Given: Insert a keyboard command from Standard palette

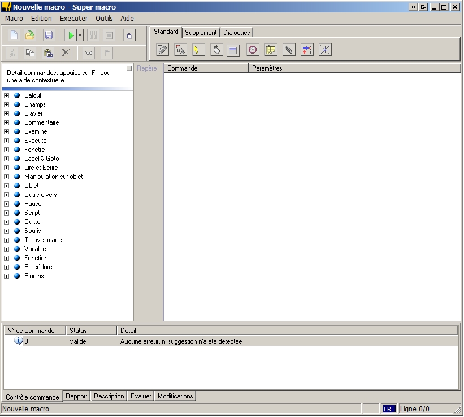Looking at the screenshot, I should [x=162, y=50].
